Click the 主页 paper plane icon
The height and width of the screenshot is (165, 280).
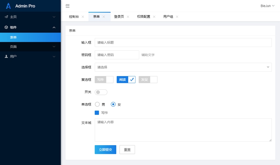6,17
